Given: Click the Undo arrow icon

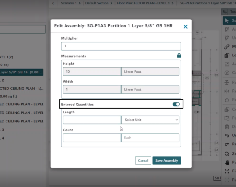Looking at the screenshot, I should coord(227,136).
